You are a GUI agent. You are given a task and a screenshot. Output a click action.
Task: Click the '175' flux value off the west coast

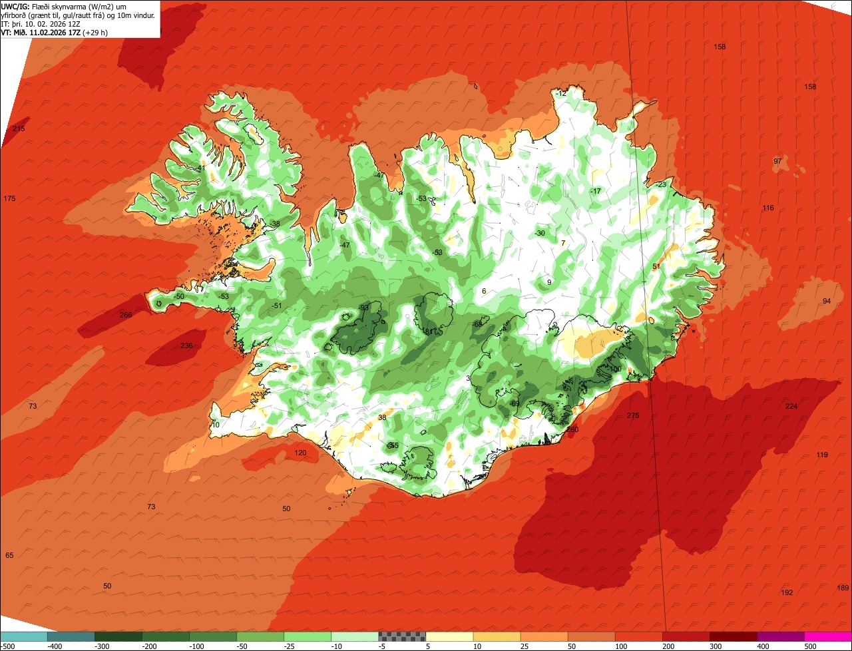click(9, 199)
